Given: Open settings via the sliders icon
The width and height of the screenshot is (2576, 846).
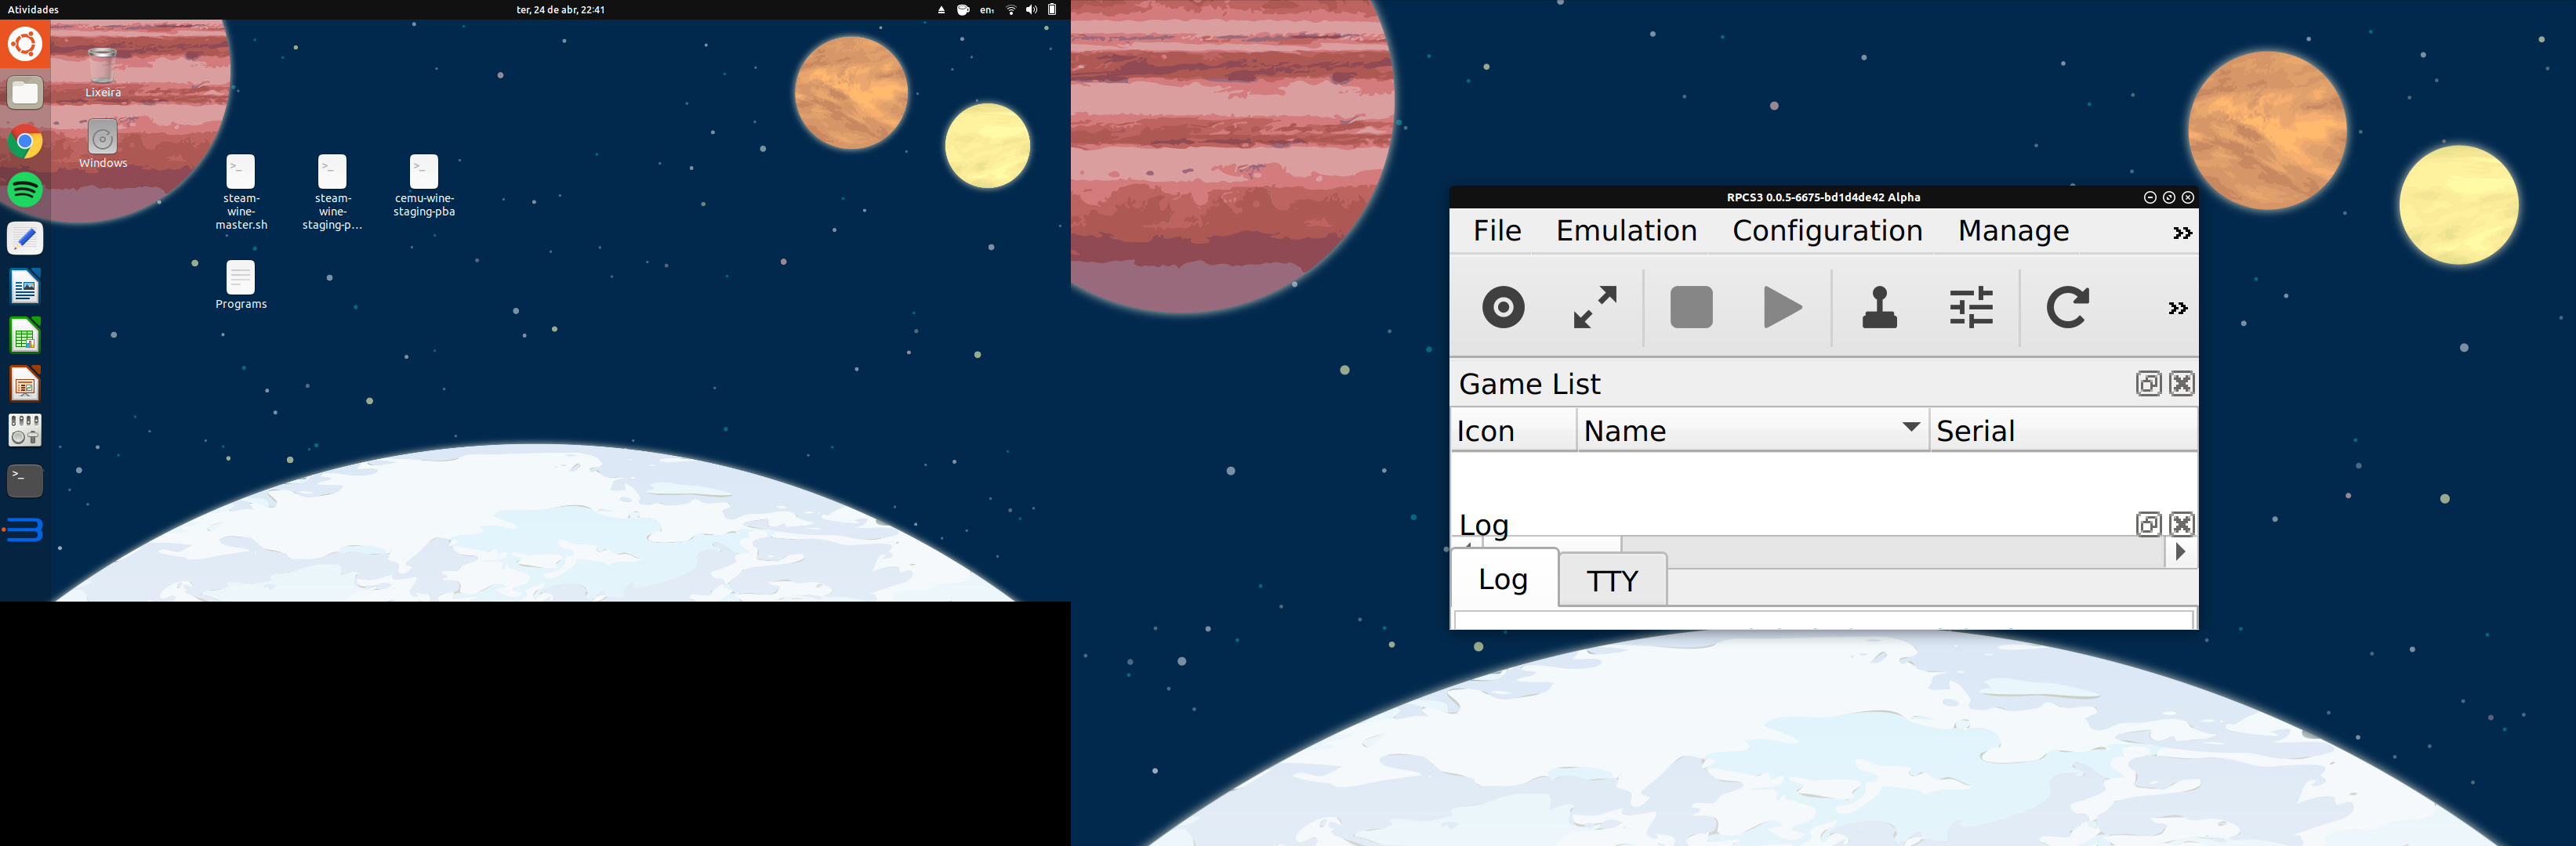Looking at the screenshot, I should [1971, 306].
